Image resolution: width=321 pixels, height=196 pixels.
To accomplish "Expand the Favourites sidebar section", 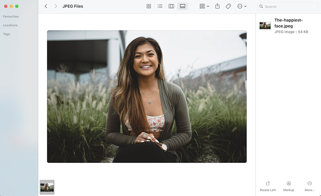I will [11, 17].
